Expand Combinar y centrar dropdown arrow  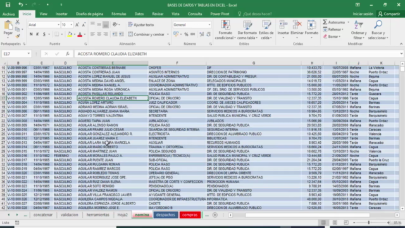pos(168,34)
